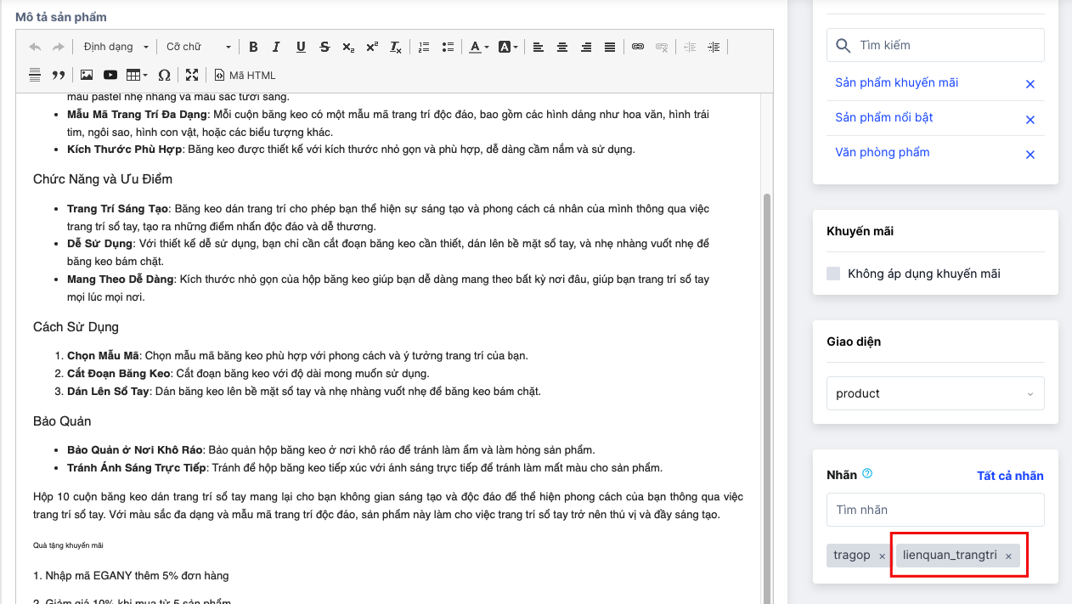Open the Tất cả nhãn link

1009,476
